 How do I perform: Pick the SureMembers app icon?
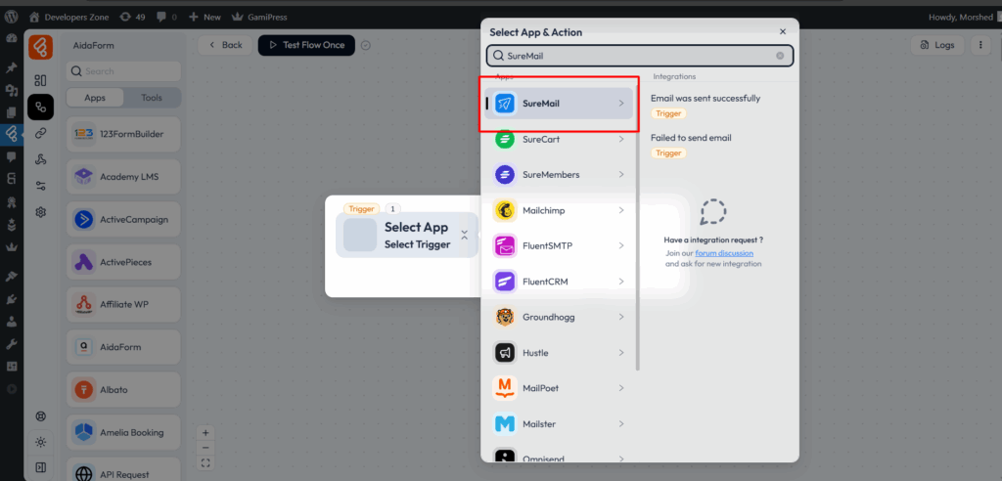coord(505,174)
